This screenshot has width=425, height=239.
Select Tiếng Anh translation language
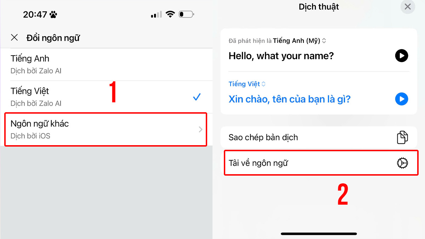[x=106, y=64]
